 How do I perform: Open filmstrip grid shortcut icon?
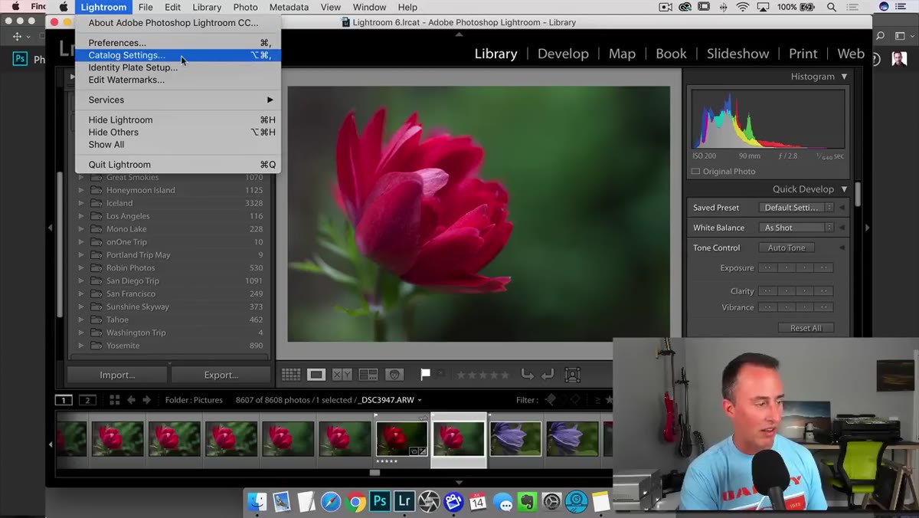point(115,400)
